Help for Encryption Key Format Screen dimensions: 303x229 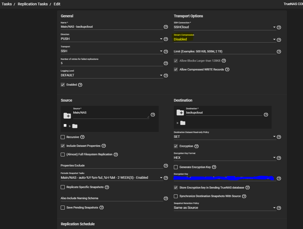tap(279, 158)
